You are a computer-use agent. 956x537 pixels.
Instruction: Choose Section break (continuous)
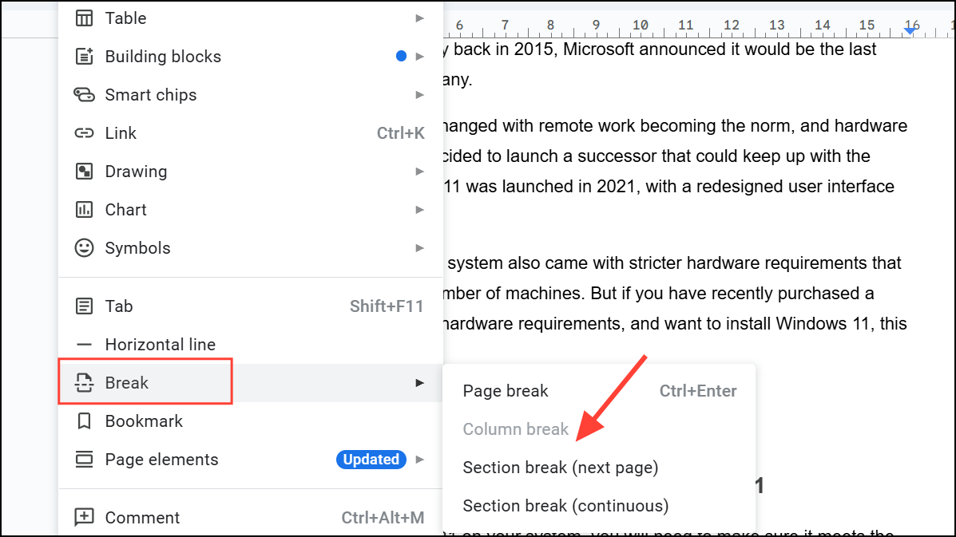click(565, 506)
